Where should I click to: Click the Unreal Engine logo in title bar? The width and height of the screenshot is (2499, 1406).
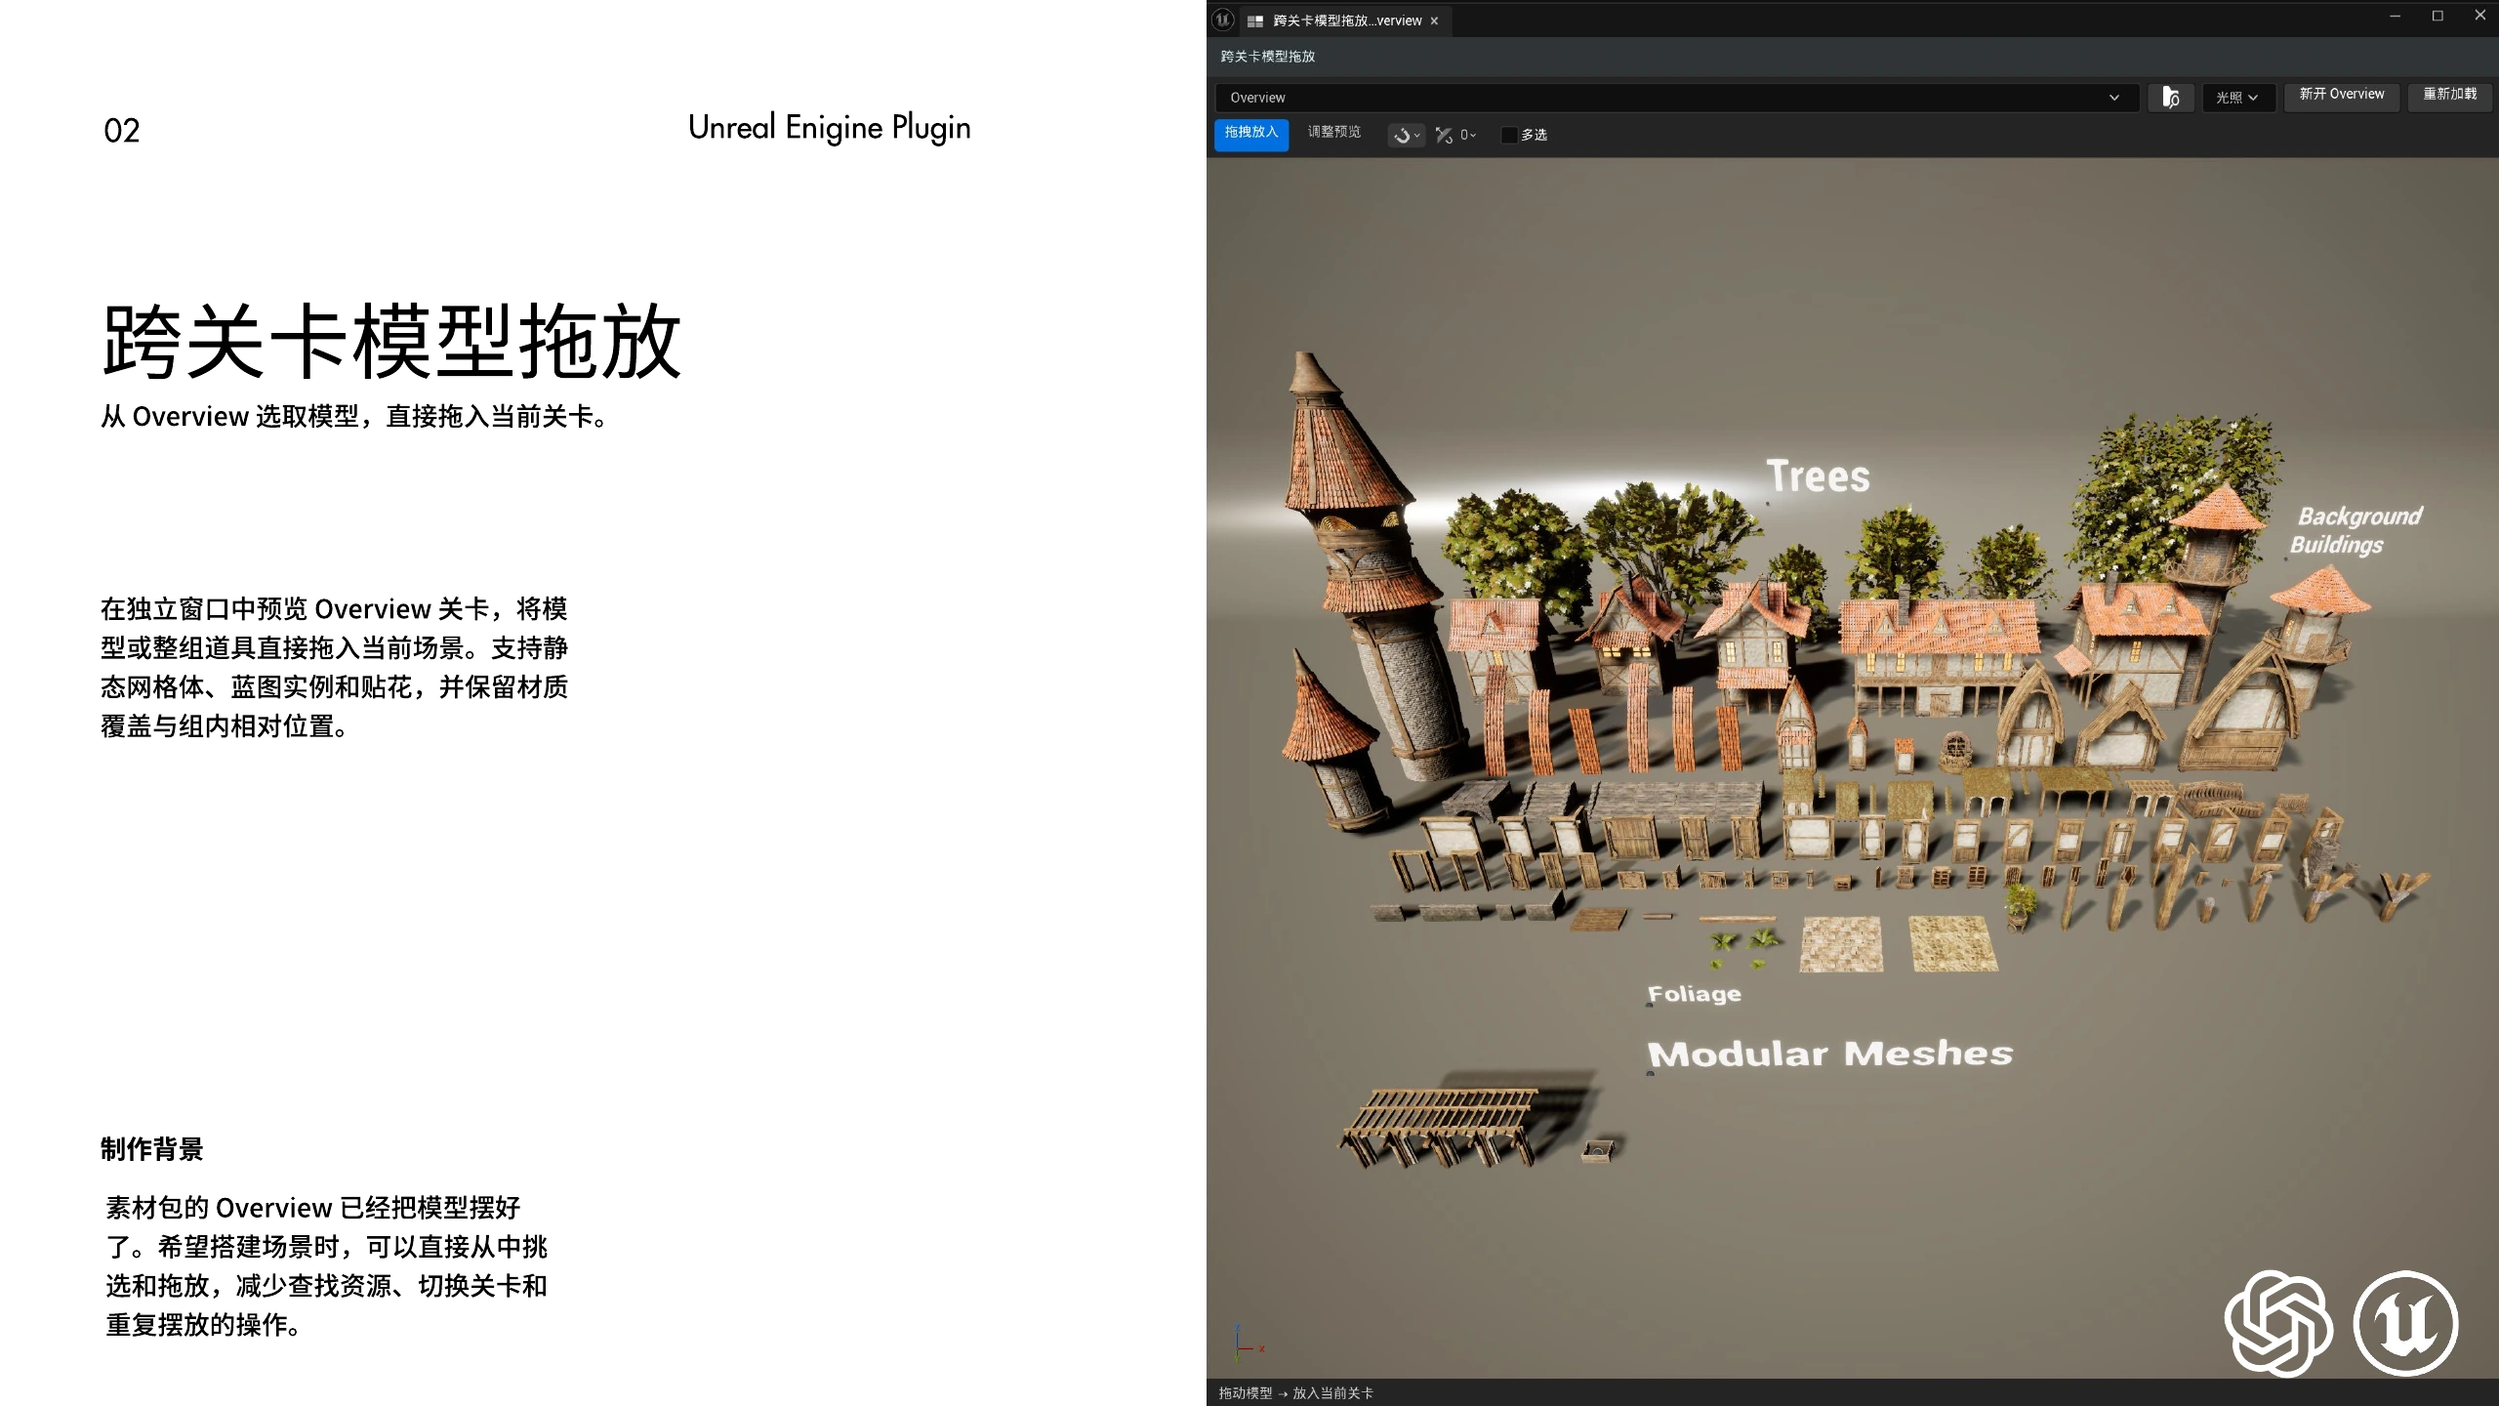tap(1223, 20)
